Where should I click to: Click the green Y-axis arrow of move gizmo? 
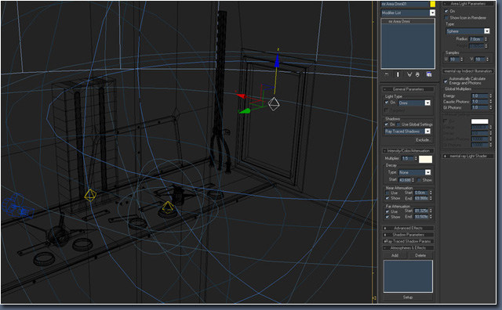click(x=245, y=111)
